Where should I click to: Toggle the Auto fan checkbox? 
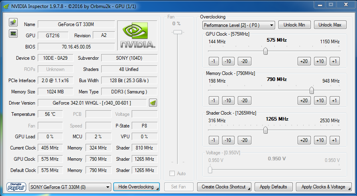pyautogui.click(x=172, y=174)
